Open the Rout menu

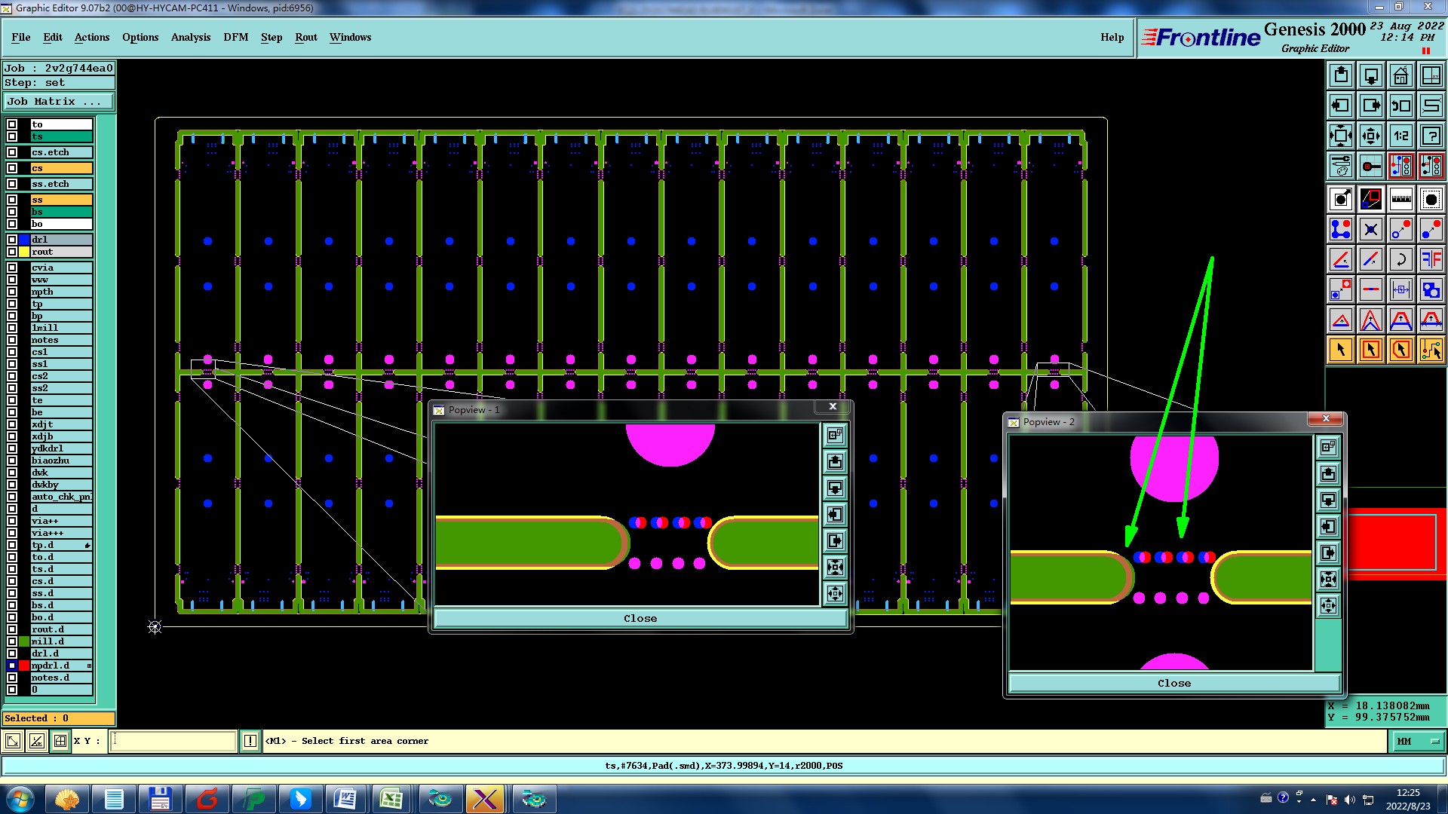tap(305, 37)
